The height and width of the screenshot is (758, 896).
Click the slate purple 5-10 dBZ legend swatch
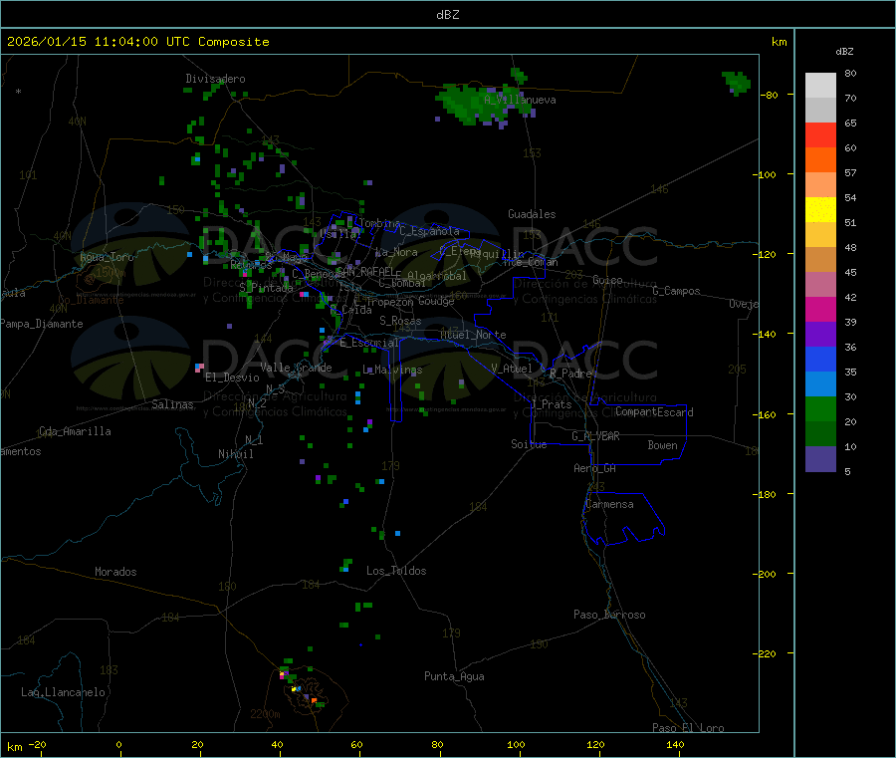tap(820, 459)
